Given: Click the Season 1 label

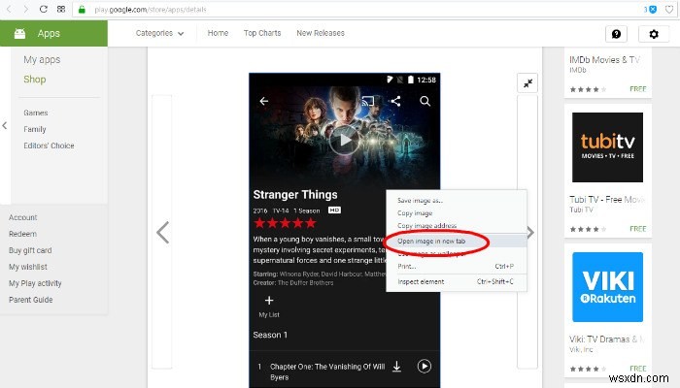Looking at the screenshot, I should point(270,335).
